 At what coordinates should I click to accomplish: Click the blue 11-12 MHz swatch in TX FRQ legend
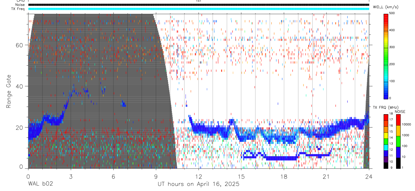(x=386, y=153)
